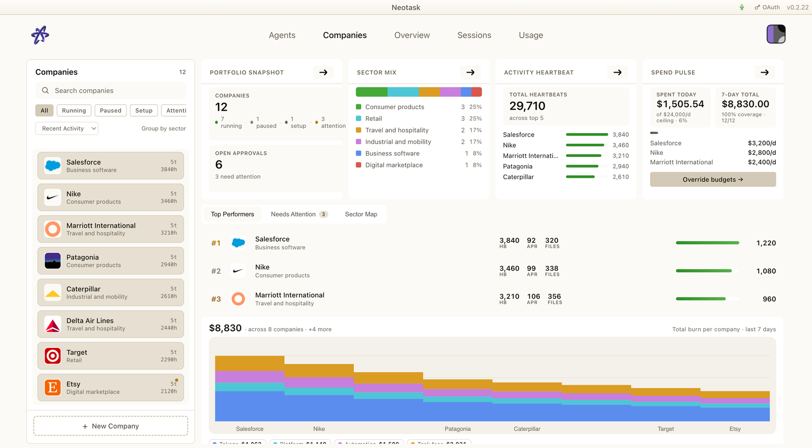Click the Neotask star logo

[x=40, y=35]
